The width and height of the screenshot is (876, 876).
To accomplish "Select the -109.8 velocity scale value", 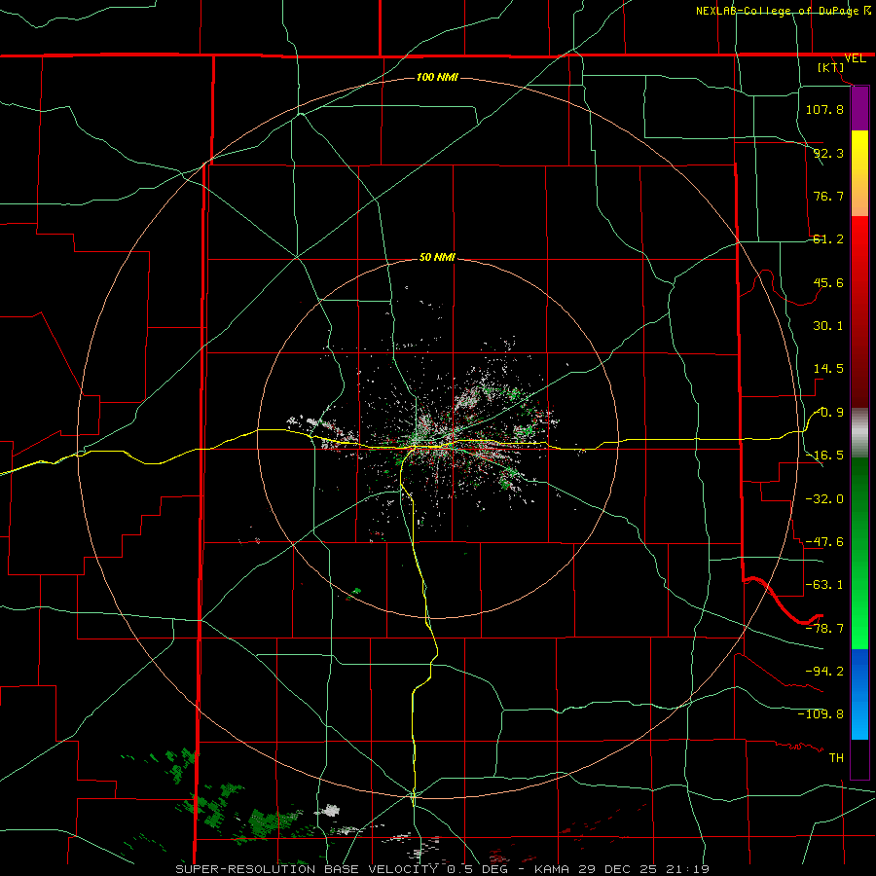I will pyautogui.click(x=821, y=714).
